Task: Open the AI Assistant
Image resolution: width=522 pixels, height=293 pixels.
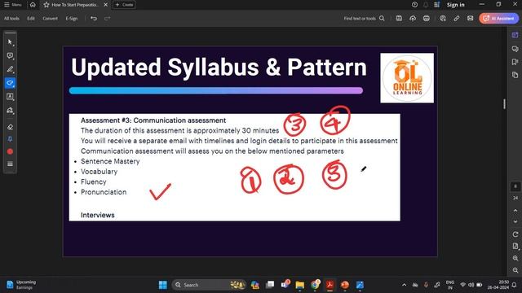Action: coord(498,18)
